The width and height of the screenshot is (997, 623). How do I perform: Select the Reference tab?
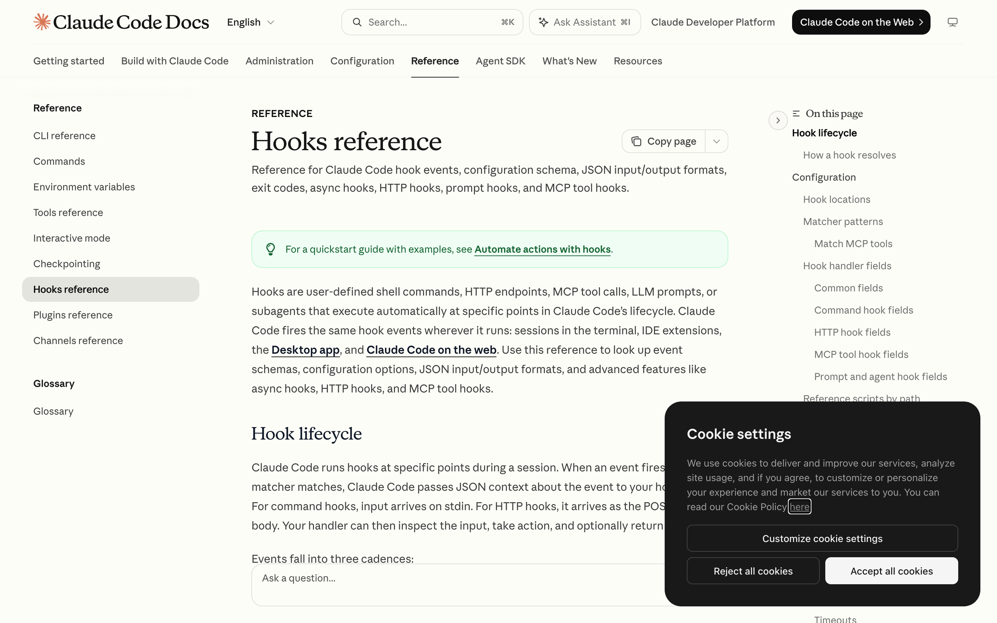[435, 61]
